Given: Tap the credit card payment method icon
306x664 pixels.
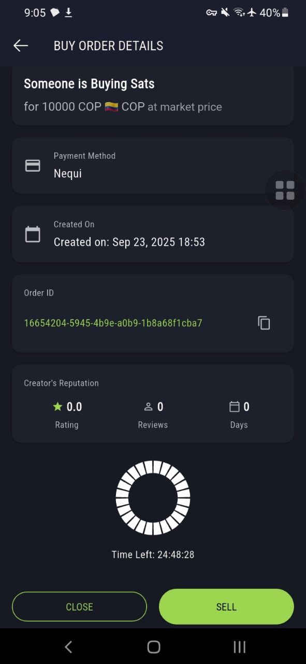Looking at the screenshot, I should pyautogui.click(x=33, y=165).
